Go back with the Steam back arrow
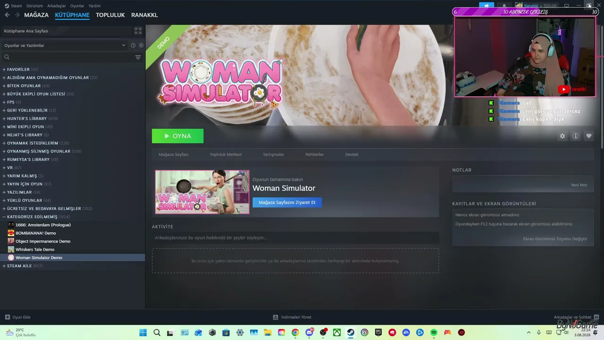The height and width of the screenshot is (340, 604). (x=7, y=15)
